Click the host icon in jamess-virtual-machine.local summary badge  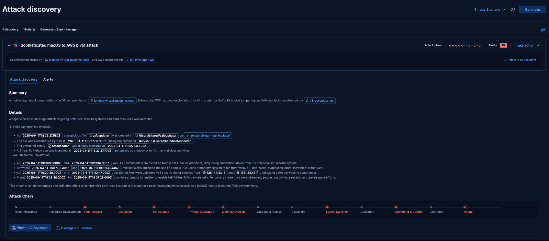pyautogui.click(x=92, y=101)
